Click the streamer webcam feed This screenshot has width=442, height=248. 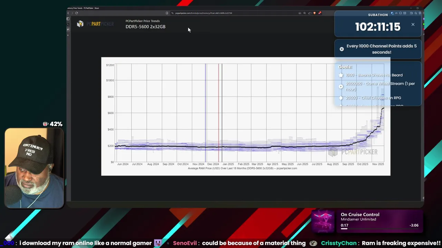(x=34, y=168)
